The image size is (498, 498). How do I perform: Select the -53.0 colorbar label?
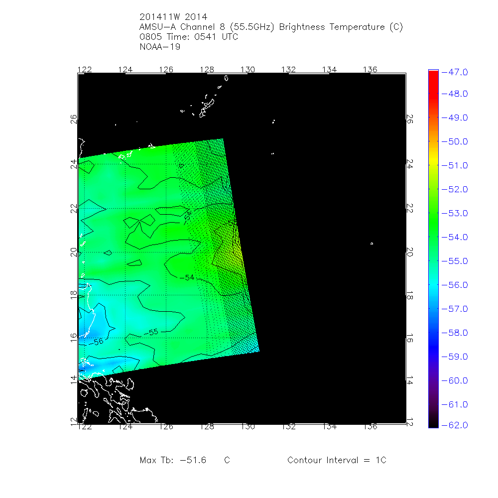[x=455, y=214]
